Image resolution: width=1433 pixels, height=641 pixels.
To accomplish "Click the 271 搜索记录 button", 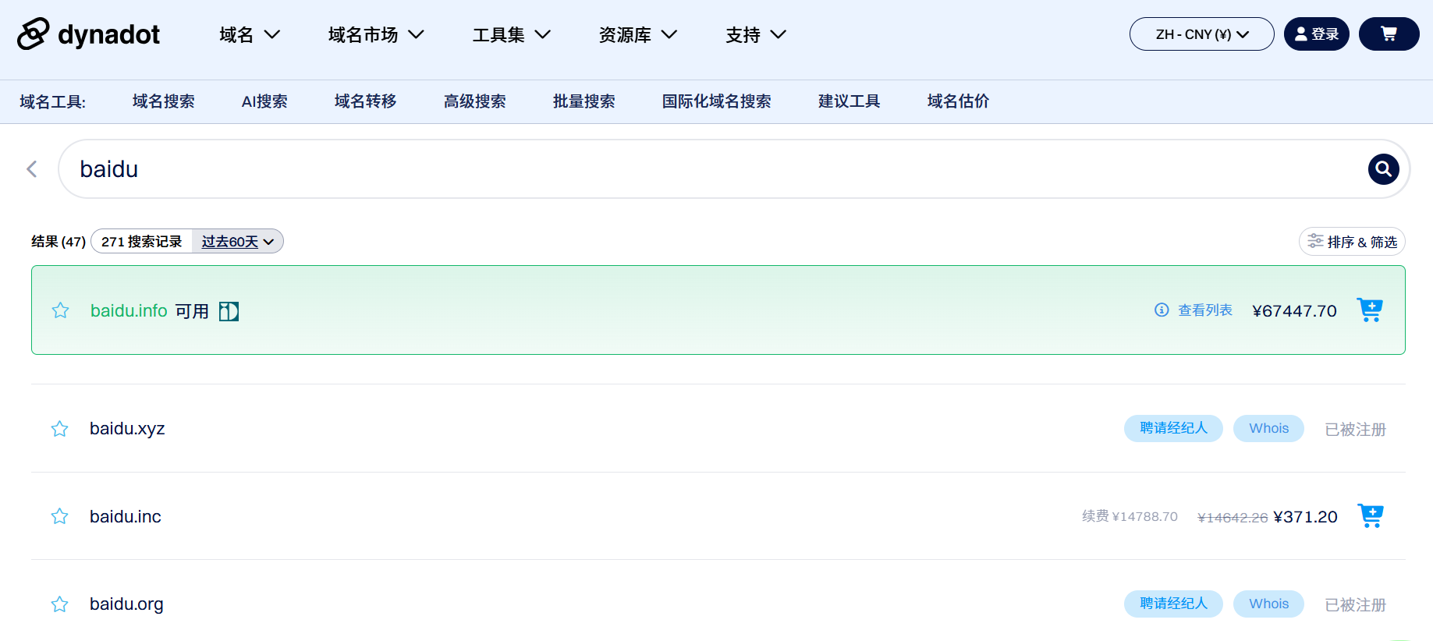I will coord(142,242).
